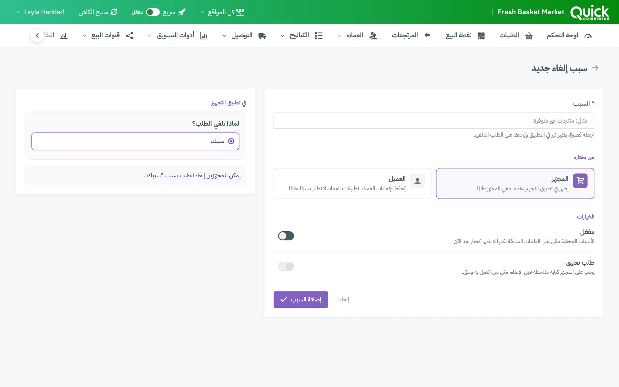Viewport: 619px width, 387px height.
Task: Click the Fresh Basket Market store name
Action: [531, 12]
